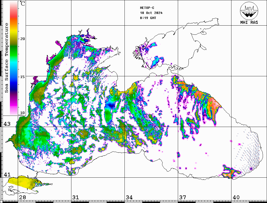Click the 20 mark on temperature scale
This screenshot has width=267, height=203.
pos(22,39)
